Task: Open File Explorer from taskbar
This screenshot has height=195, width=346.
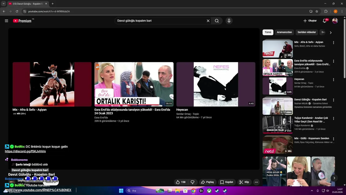Action: pyautogui.click(x=178, y=191)
